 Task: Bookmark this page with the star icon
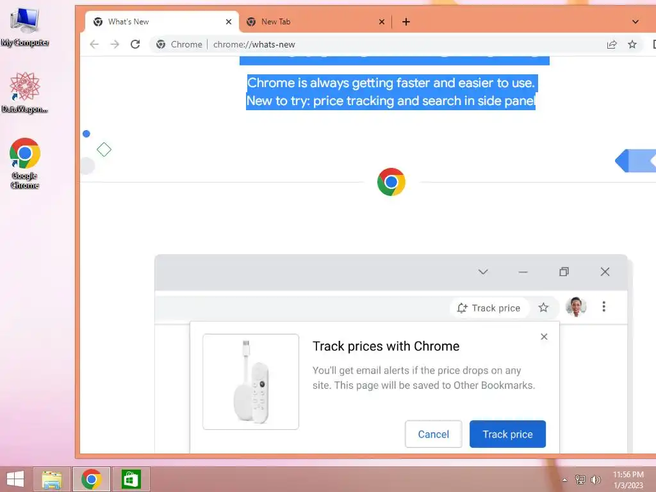click(632, 44)
